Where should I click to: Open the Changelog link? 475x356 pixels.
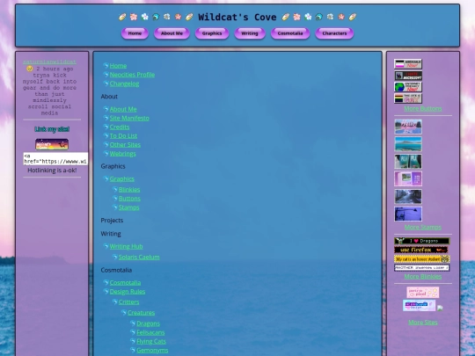coord(124,84)
